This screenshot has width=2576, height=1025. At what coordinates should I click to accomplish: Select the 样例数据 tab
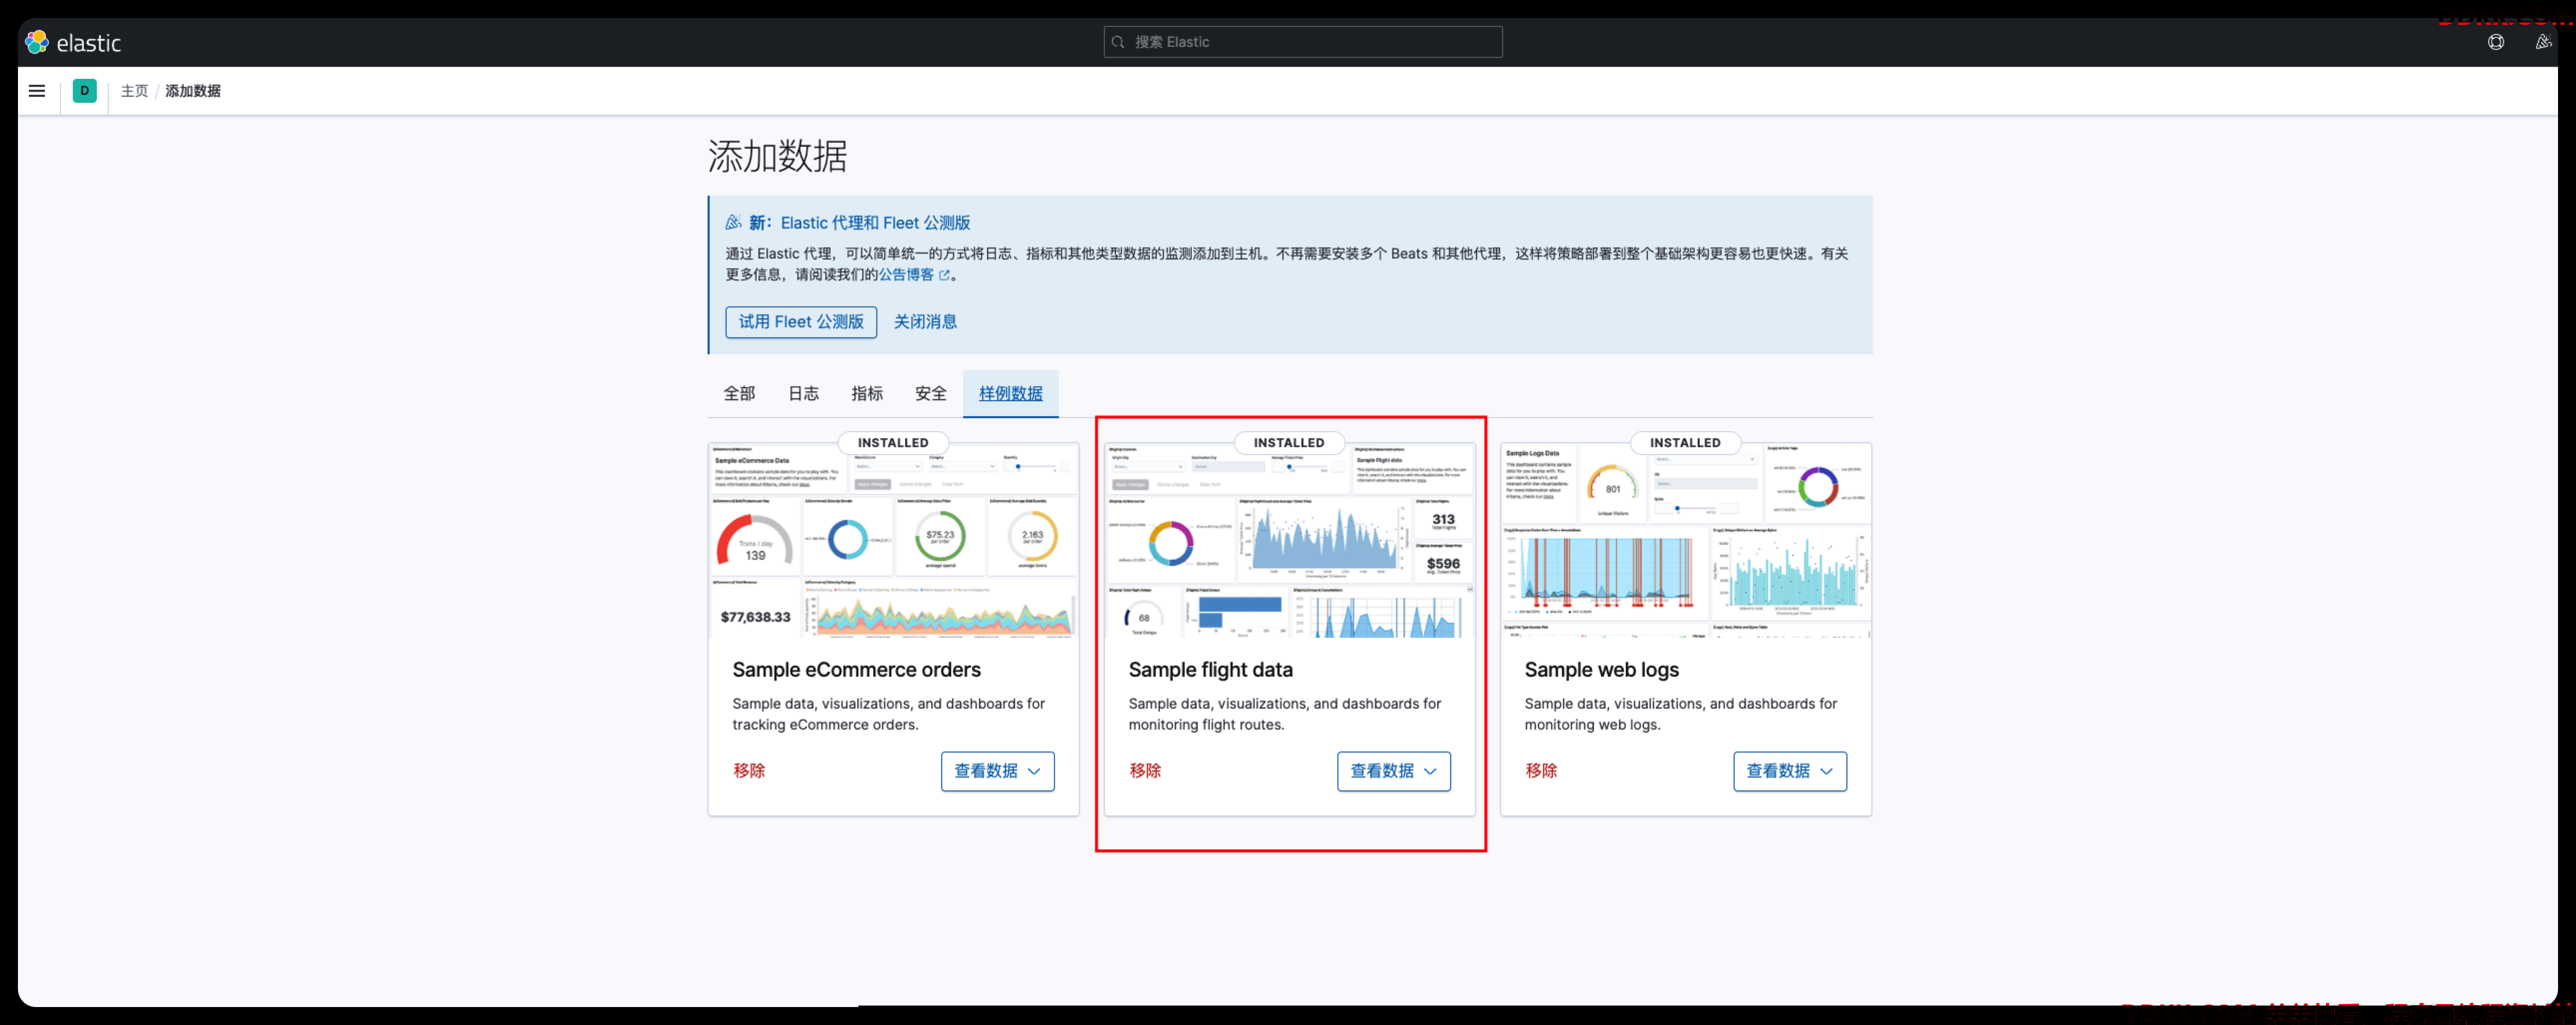pos(1011,394)
